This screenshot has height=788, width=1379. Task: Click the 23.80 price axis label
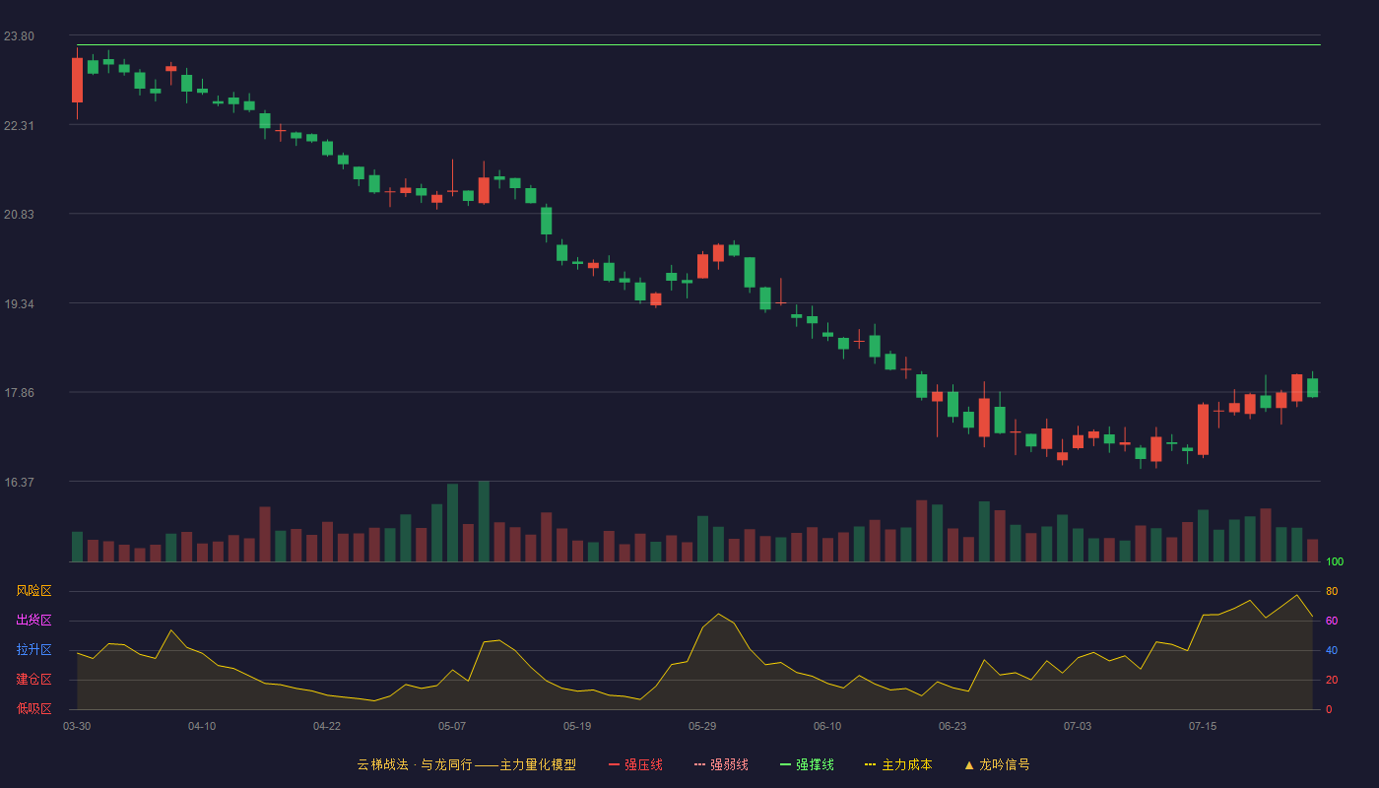click(19, 36)
